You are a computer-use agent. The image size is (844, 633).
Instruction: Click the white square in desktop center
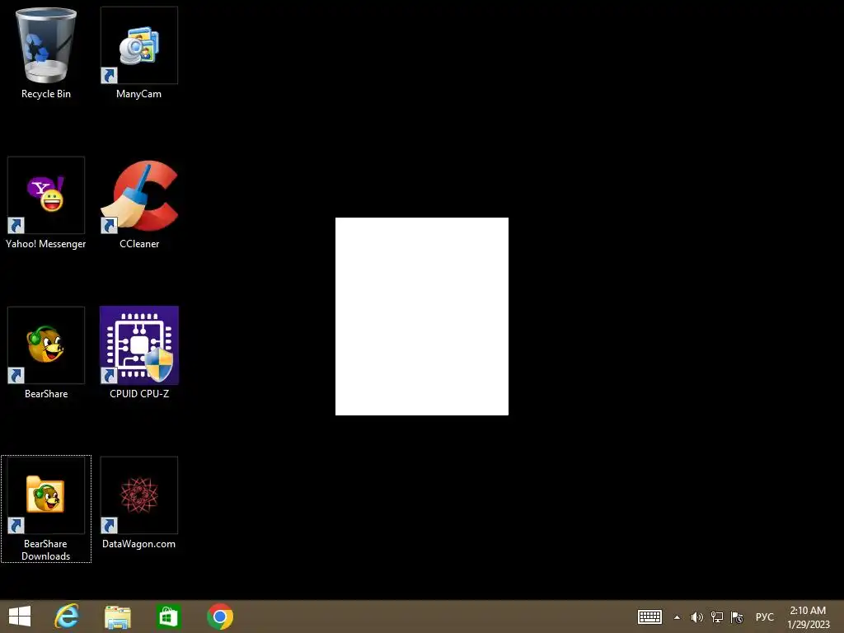point(421,316)
